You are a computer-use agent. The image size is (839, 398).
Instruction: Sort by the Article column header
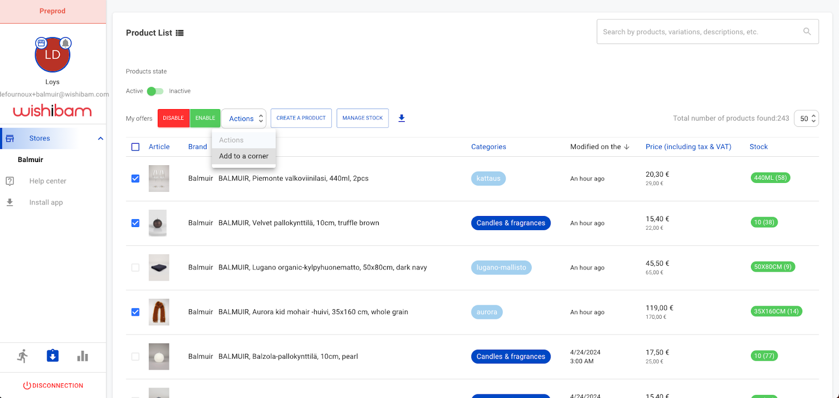coord(159,147)
